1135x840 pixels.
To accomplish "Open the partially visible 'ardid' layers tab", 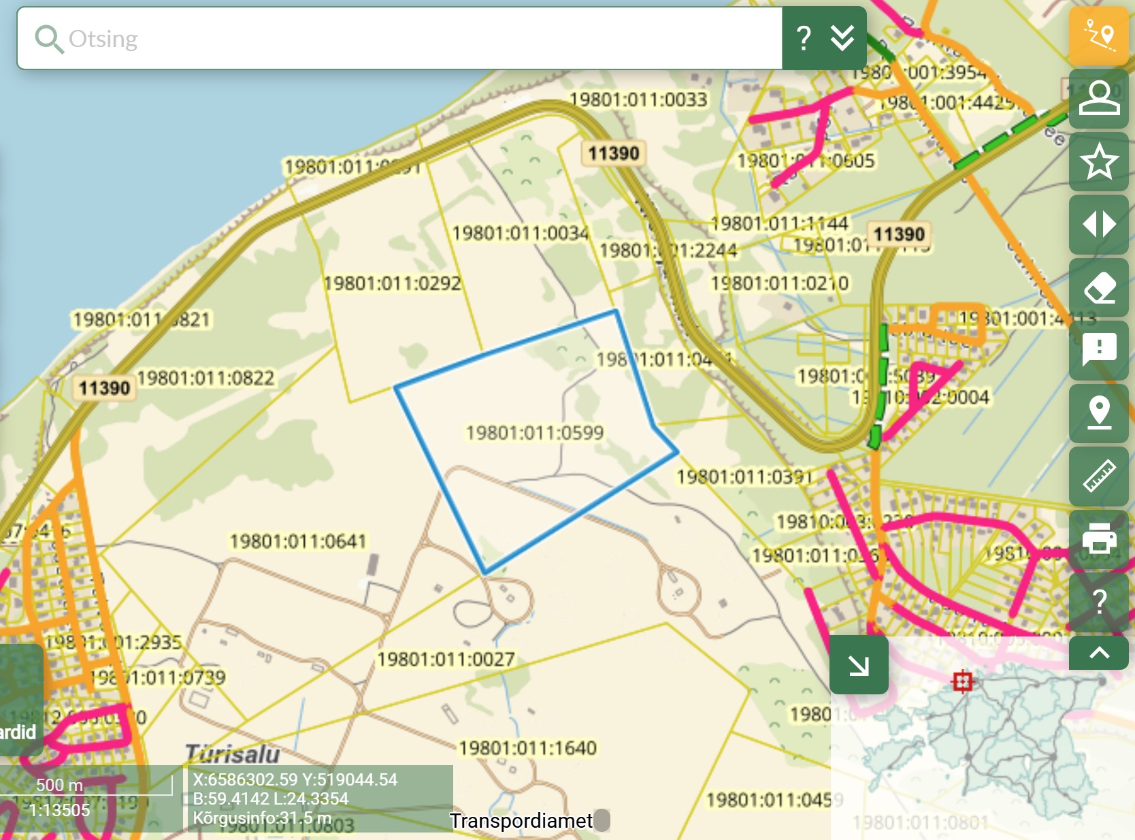I will pyautogui.click(x=20, y=699).
